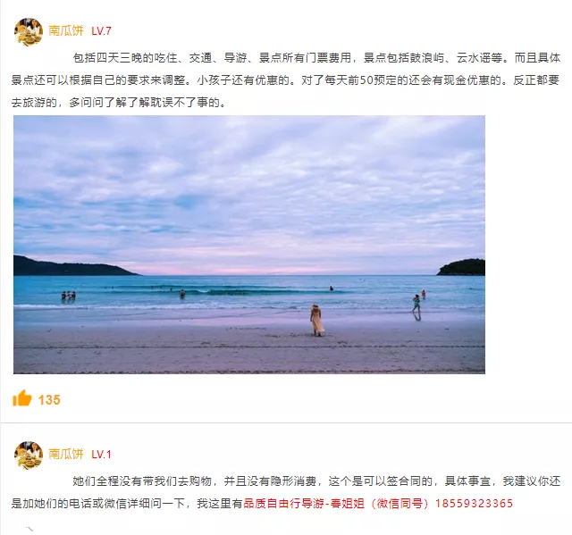Click the red （微信同号） text

coord(400,504)
